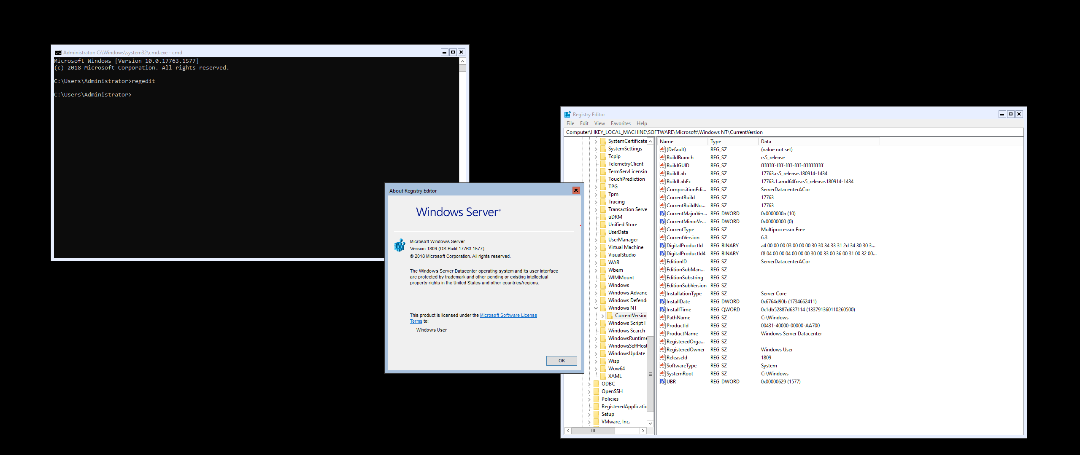Click tree pane horizontal scroll right arrow
1080x455 pixels.
643,431
